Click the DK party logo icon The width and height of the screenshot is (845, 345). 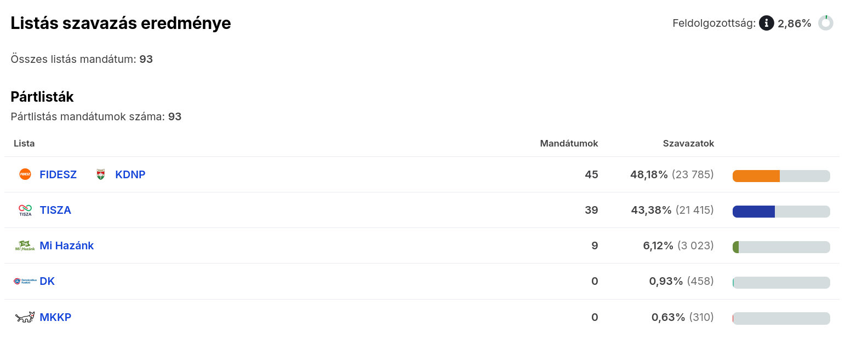[25, 281]
